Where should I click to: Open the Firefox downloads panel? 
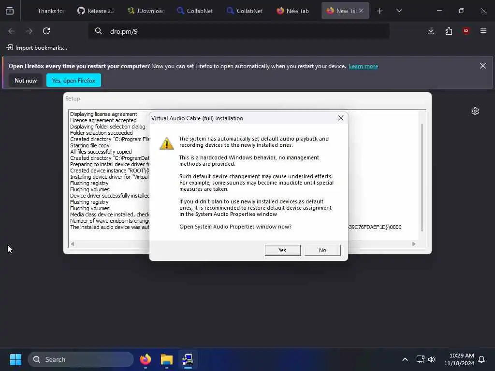[431, 31]
